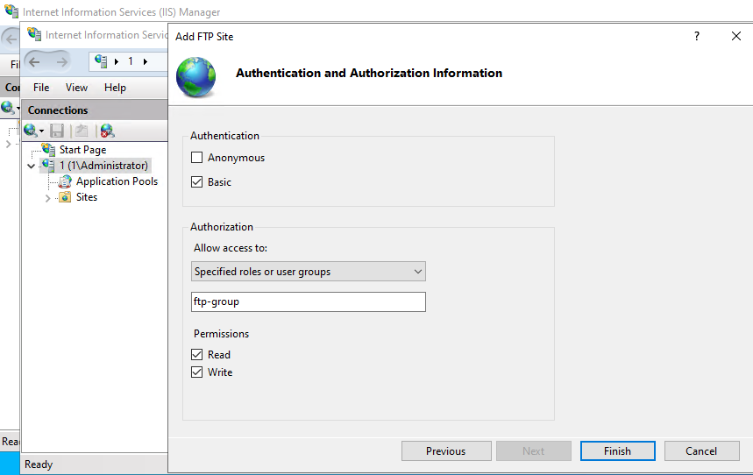Click the up-level folder toolbar icon
This screenshot has width=753, height=475.
pos(82,131)
